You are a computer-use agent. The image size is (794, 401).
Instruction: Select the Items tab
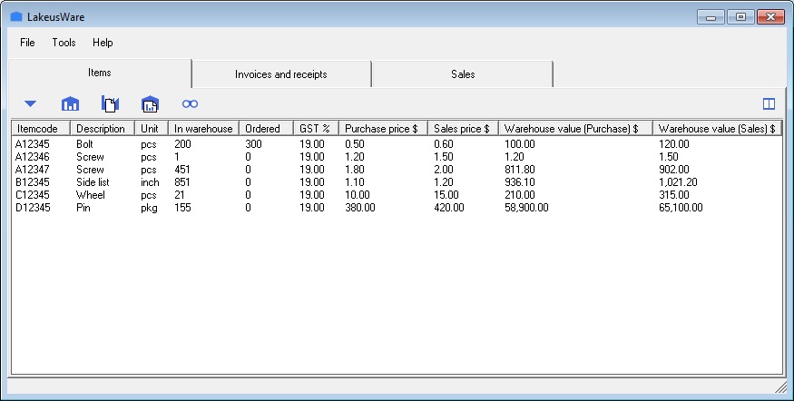[x=100, y=73]
